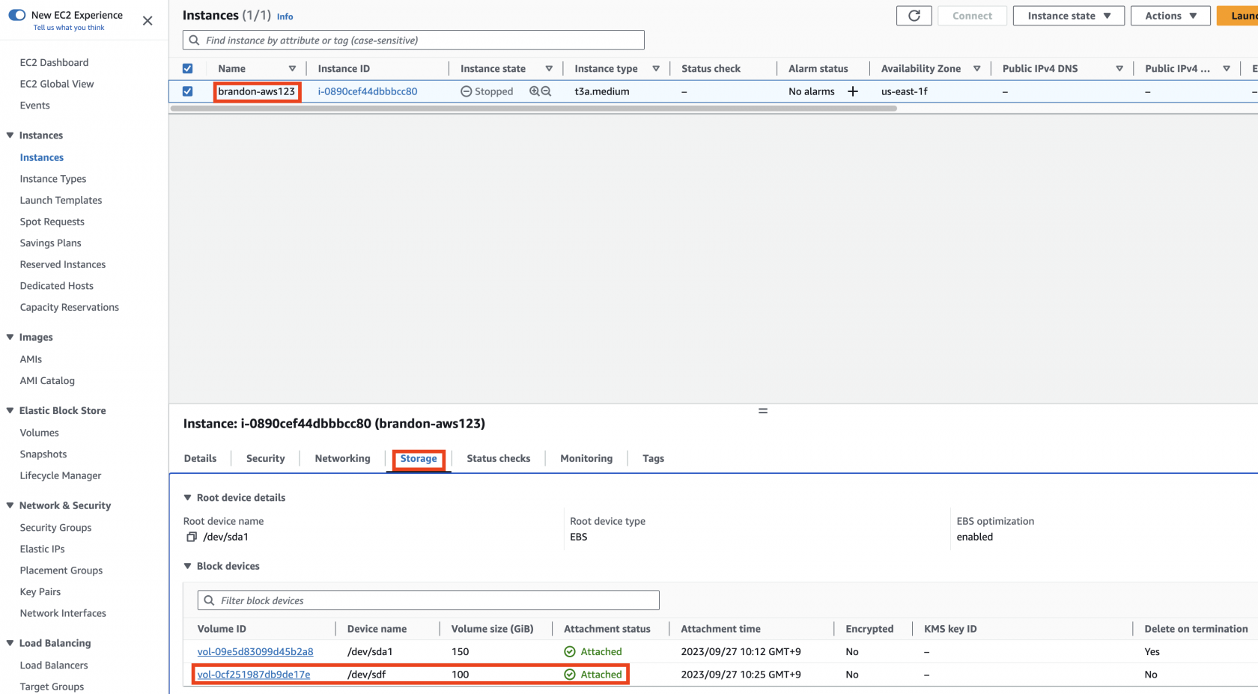Toggle the New EC2 Experience switch
1258x694 pixels.
[16, 15]
